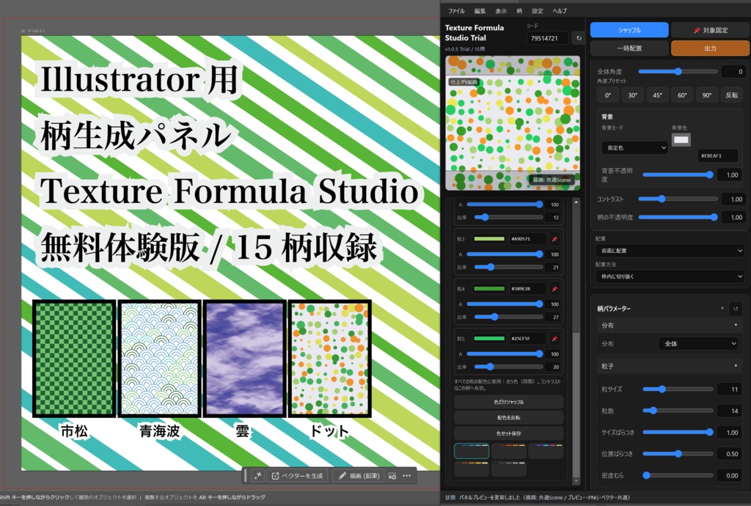Collapse the 粒子 section header
751x506 pixels.
[x=670, y=366]
